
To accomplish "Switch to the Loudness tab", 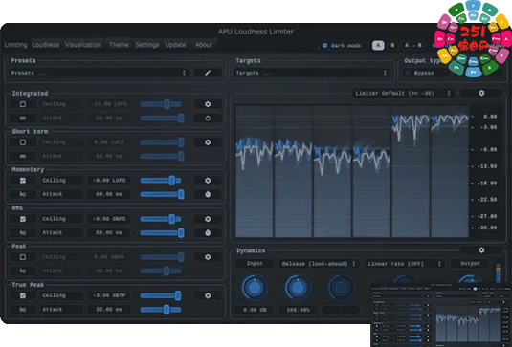I will [46, 45].
